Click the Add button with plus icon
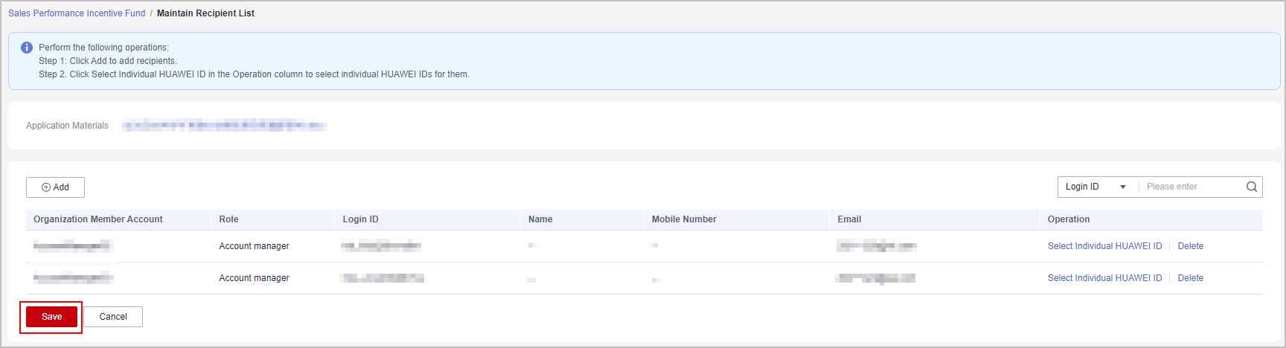 pos(55,187)
